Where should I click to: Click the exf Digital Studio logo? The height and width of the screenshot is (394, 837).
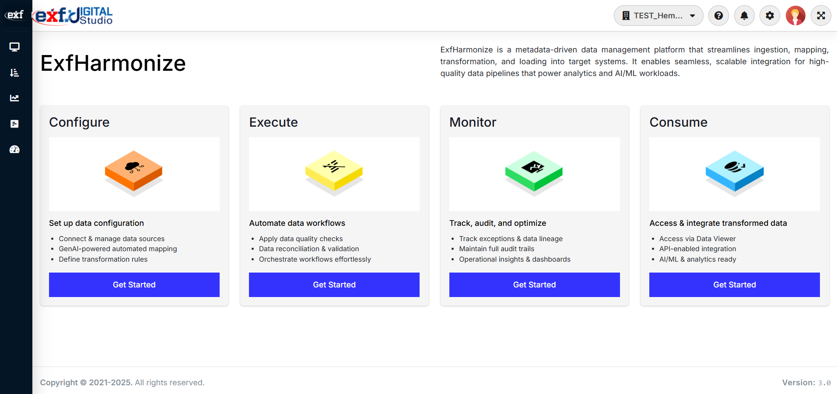(x=73, y=16)
